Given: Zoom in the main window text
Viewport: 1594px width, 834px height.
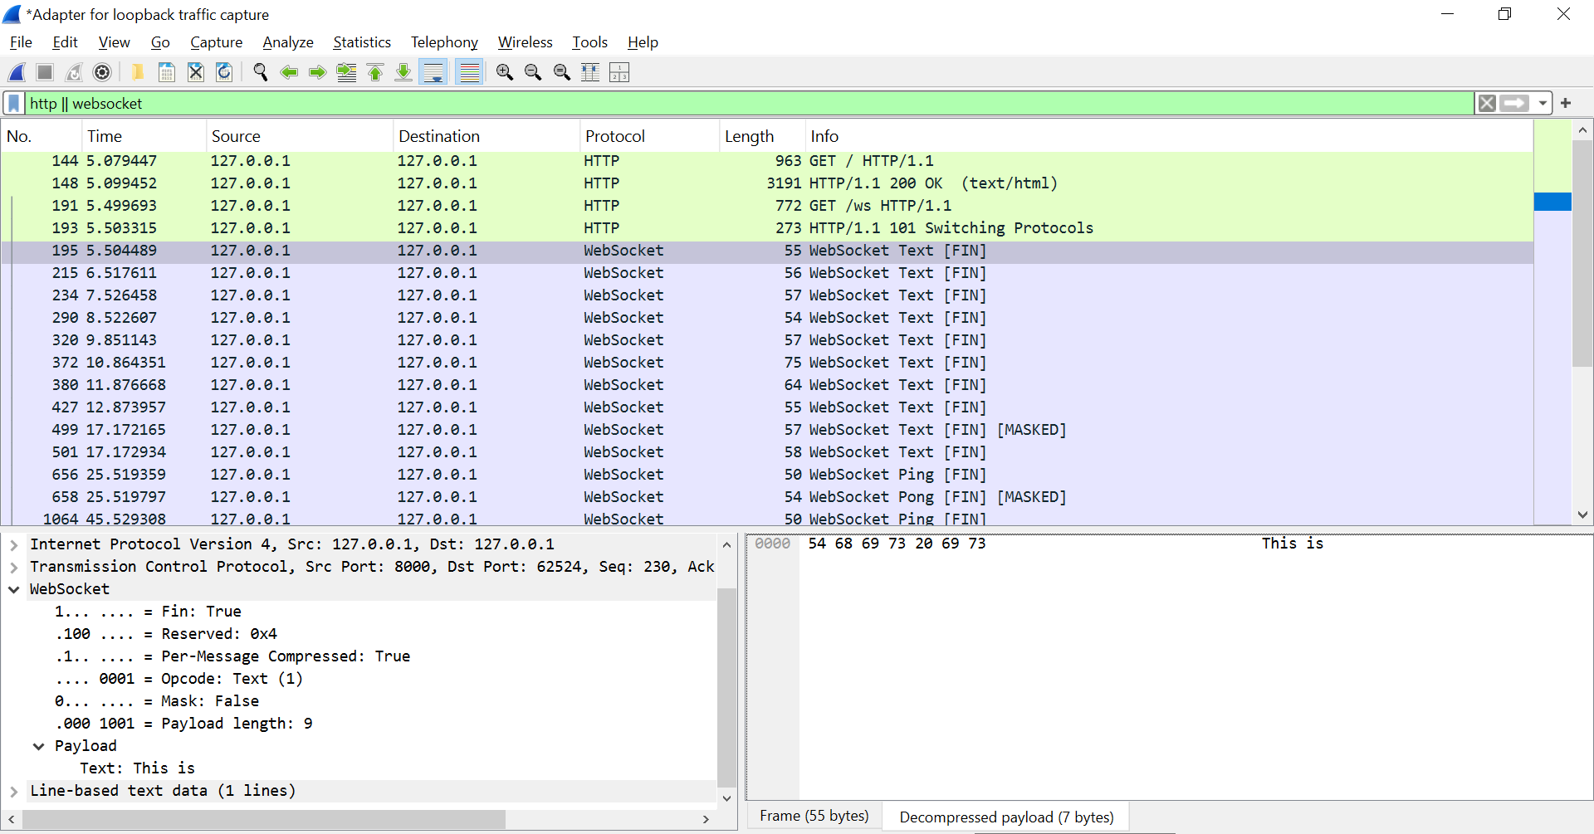Looking at the screenshot, I should coord(505,72).
